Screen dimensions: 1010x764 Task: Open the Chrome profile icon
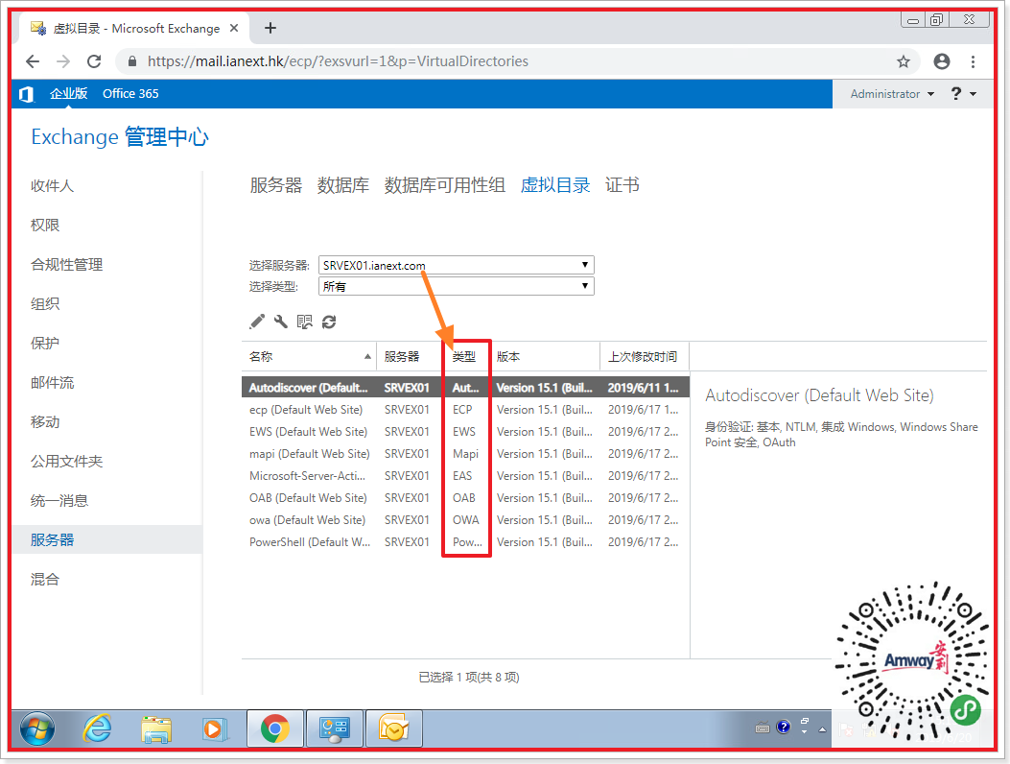click(x=942, y=61)
